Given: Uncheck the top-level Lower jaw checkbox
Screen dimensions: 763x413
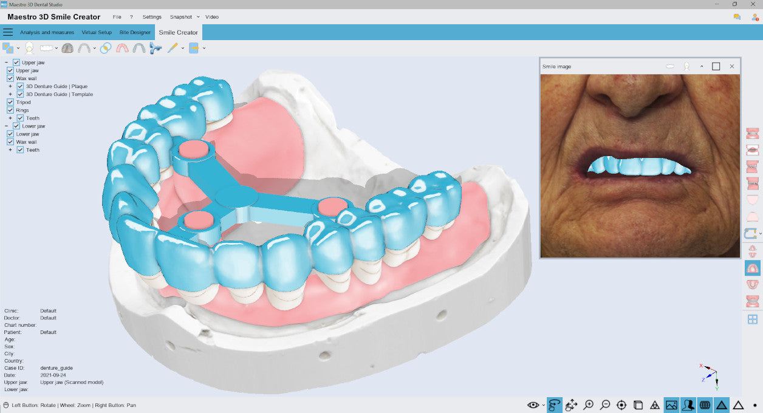Looking at the screenshot, I should pyautogui.click(x=16, y=126).
